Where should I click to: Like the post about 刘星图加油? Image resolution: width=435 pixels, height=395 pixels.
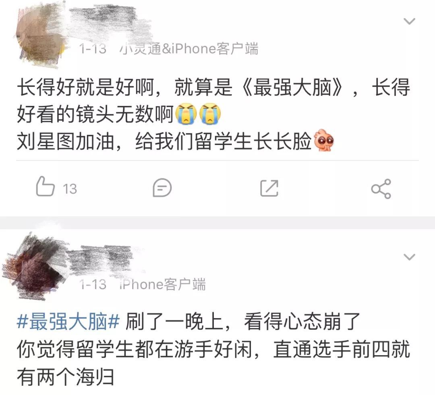click(45, 187)
